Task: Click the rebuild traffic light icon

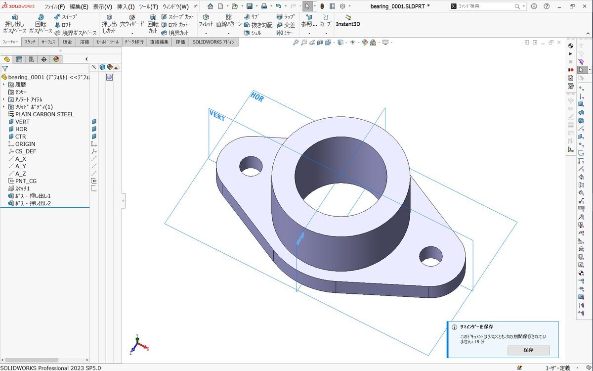Action: point(322,6)
